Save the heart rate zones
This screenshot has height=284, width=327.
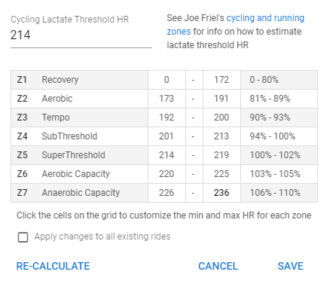point(291,266)
